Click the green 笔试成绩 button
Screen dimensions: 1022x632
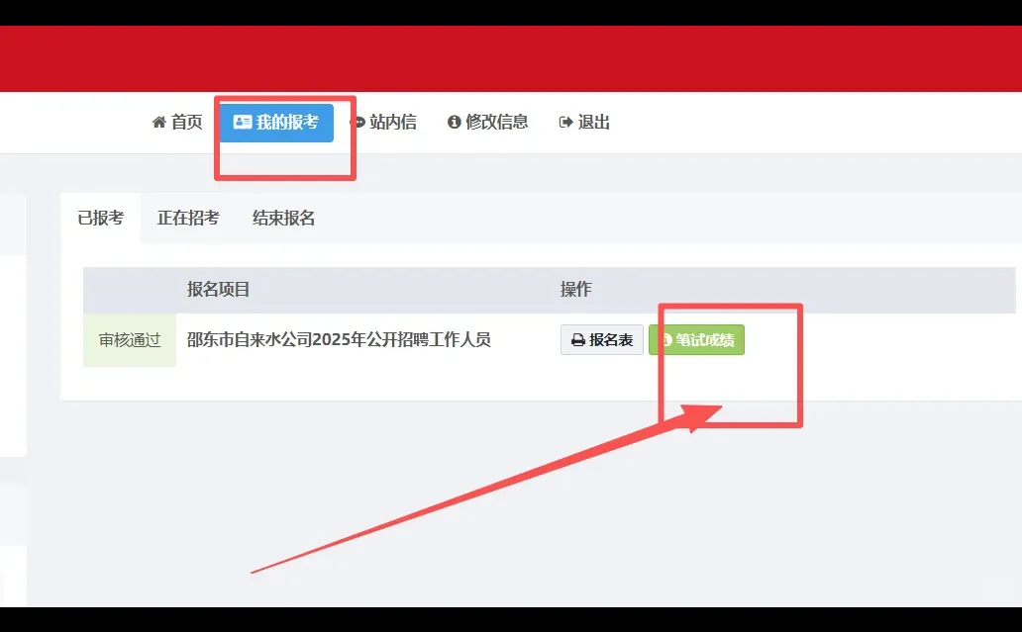click(696, 339)
